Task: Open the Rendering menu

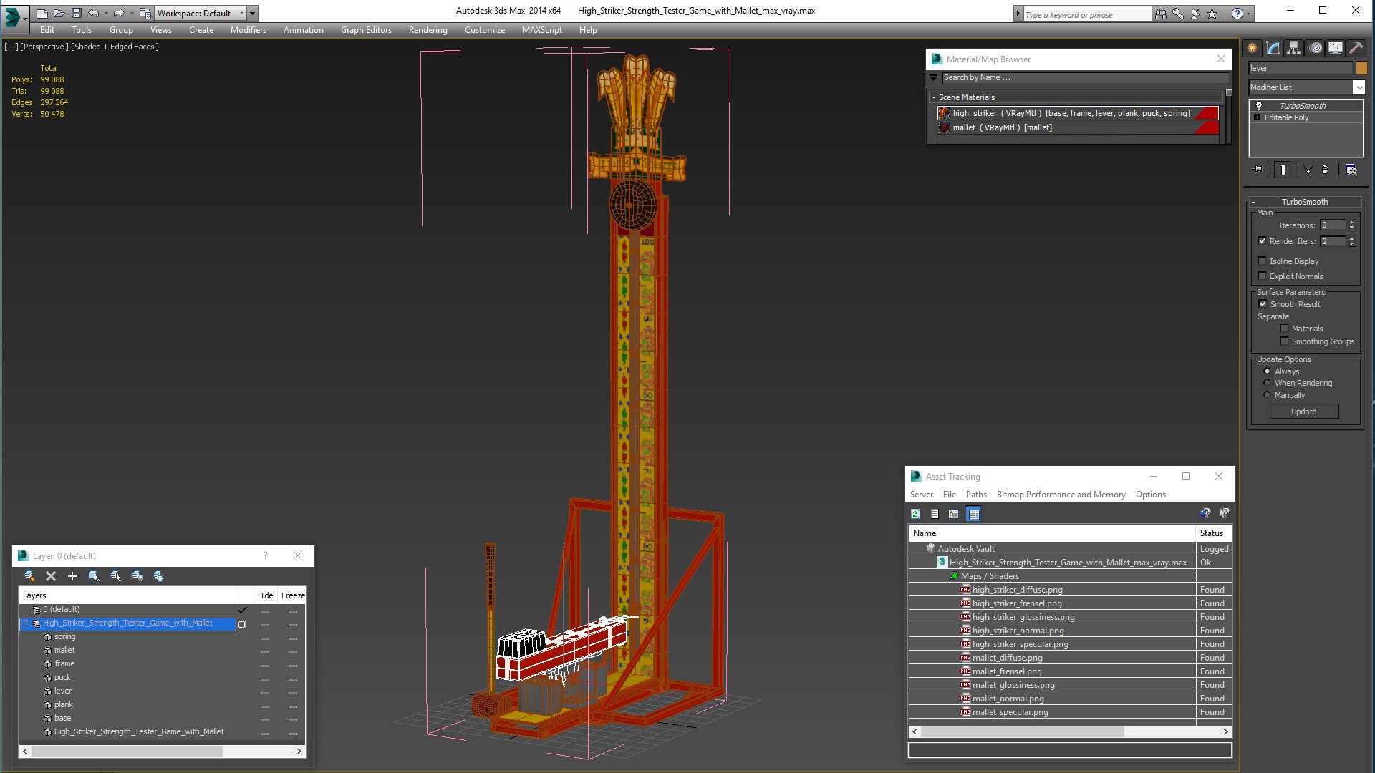Action: 428,30
